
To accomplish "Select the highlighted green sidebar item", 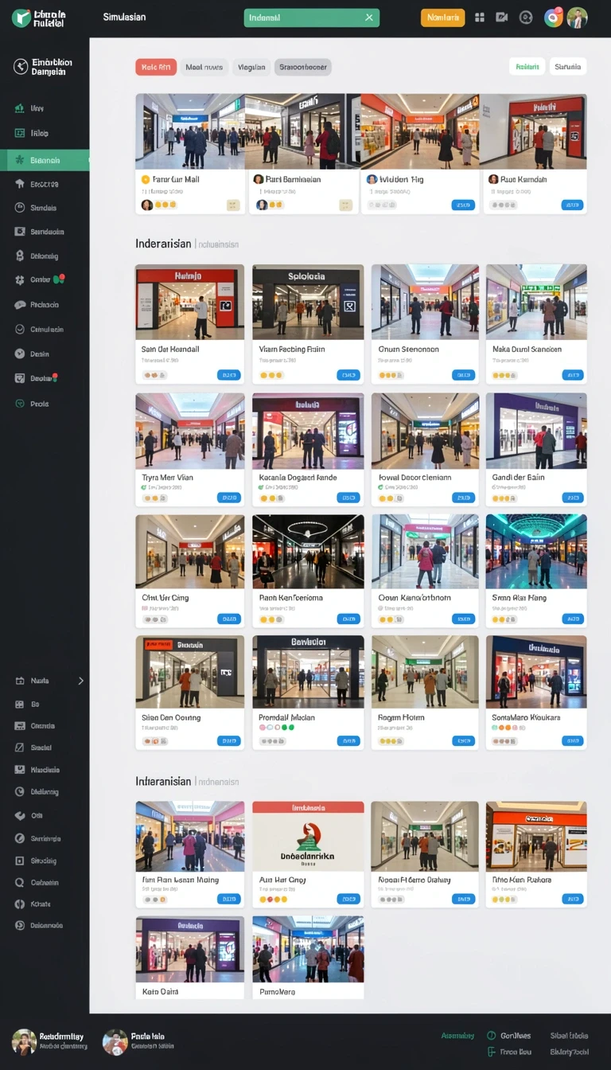I will (45, 160).
